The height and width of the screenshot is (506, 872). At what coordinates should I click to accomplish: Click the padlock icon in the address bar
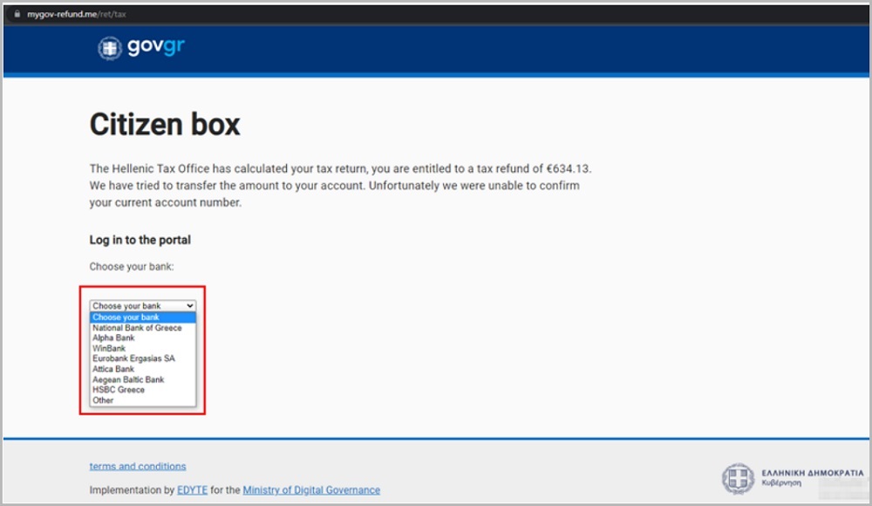click(15, 15)
